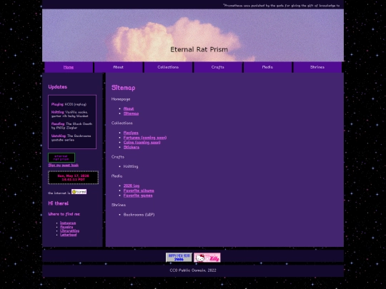
Task: Visit the Favorite games link
Action: 138,196
